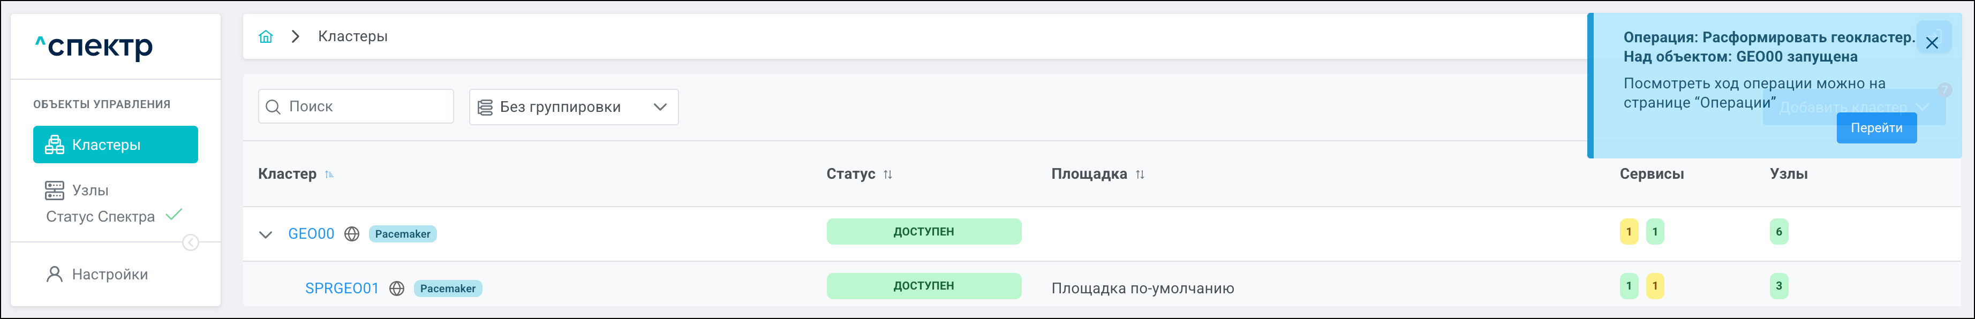Open the Кластеры section in sidebar
This screenshot has width=1975, height=319.
coord(116,145)
